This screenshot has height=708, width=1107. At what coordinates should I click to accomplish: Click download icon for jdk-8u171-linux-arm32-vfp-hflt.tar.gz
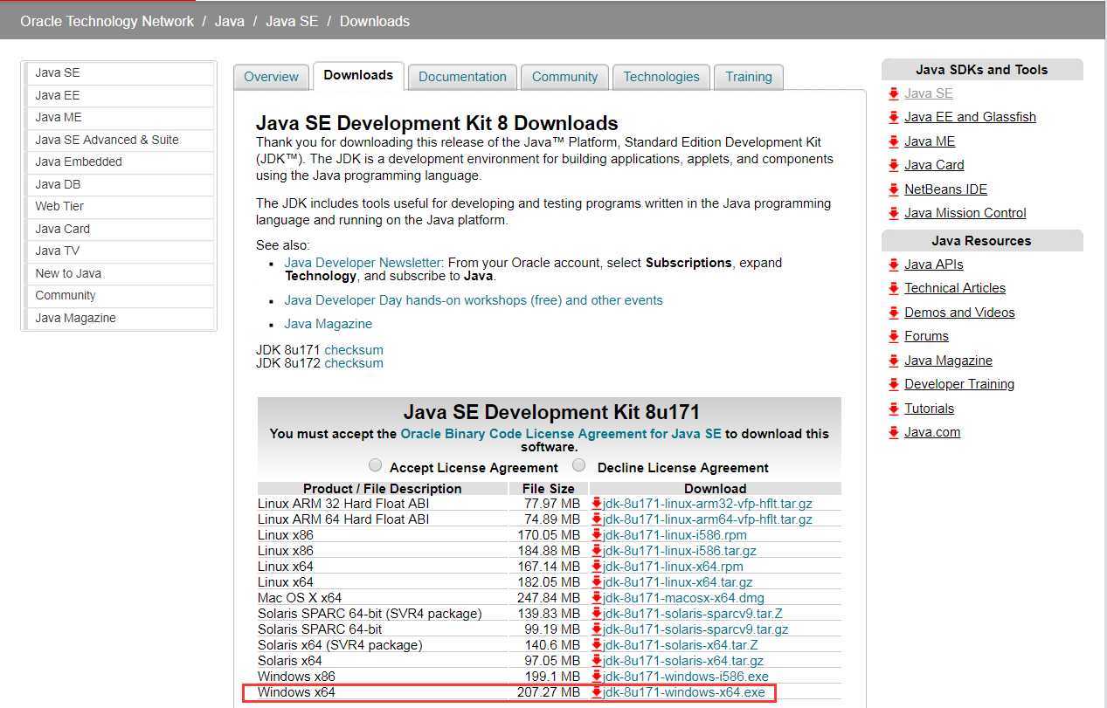click(x=597, y=504)
